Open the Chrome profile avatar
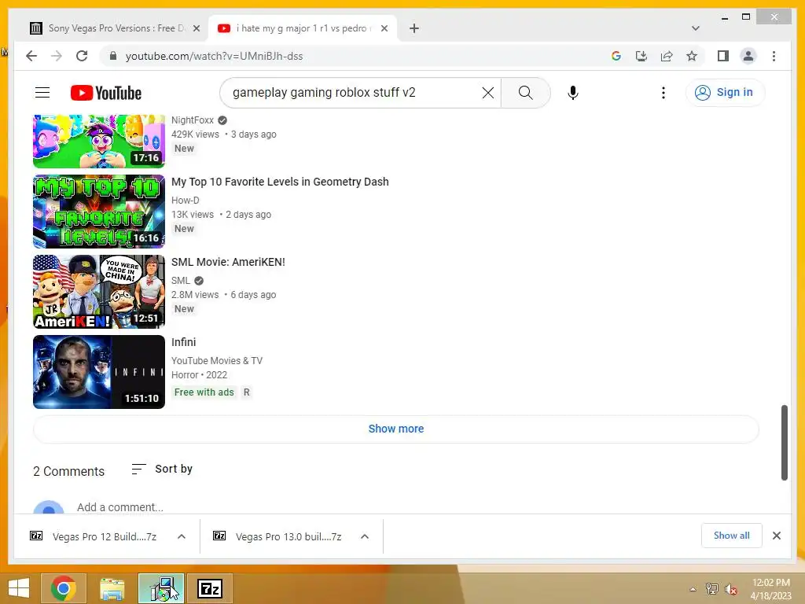This screenshot has height=604, width=805. (748, 56)
